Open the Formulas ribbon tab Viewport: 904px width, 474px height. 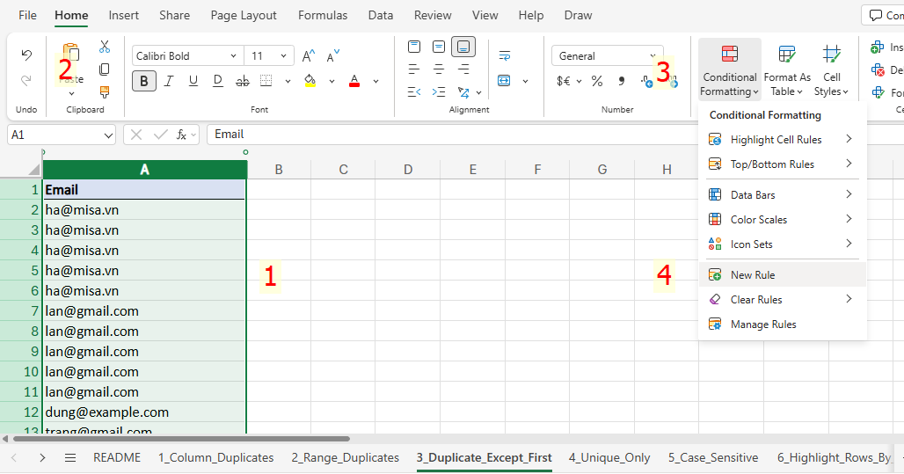323,16
